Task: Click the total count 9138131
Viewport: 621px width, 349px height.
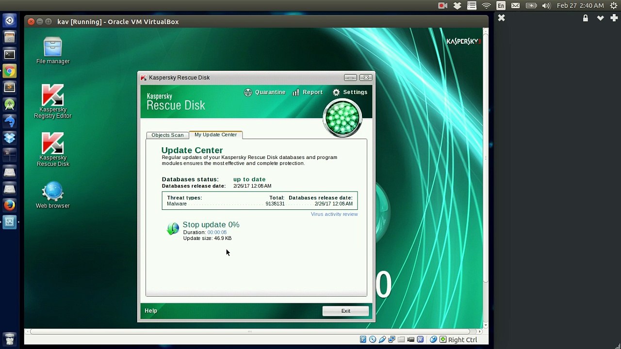Action: (275, 204)
